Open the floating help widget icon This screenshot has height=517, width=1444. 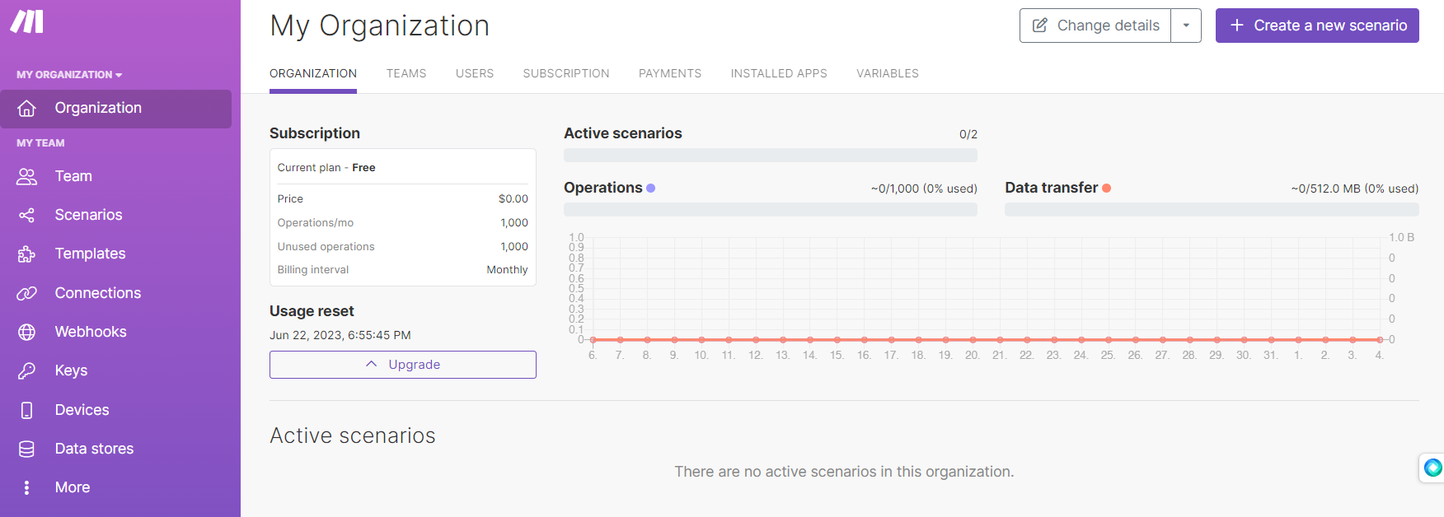tap(1432, 468)
